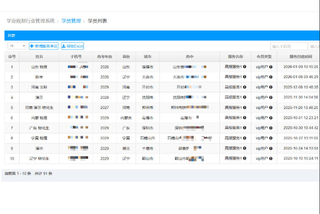Click info icon beside 高报服务1 in row 8
320x214 pixels.
245,138
